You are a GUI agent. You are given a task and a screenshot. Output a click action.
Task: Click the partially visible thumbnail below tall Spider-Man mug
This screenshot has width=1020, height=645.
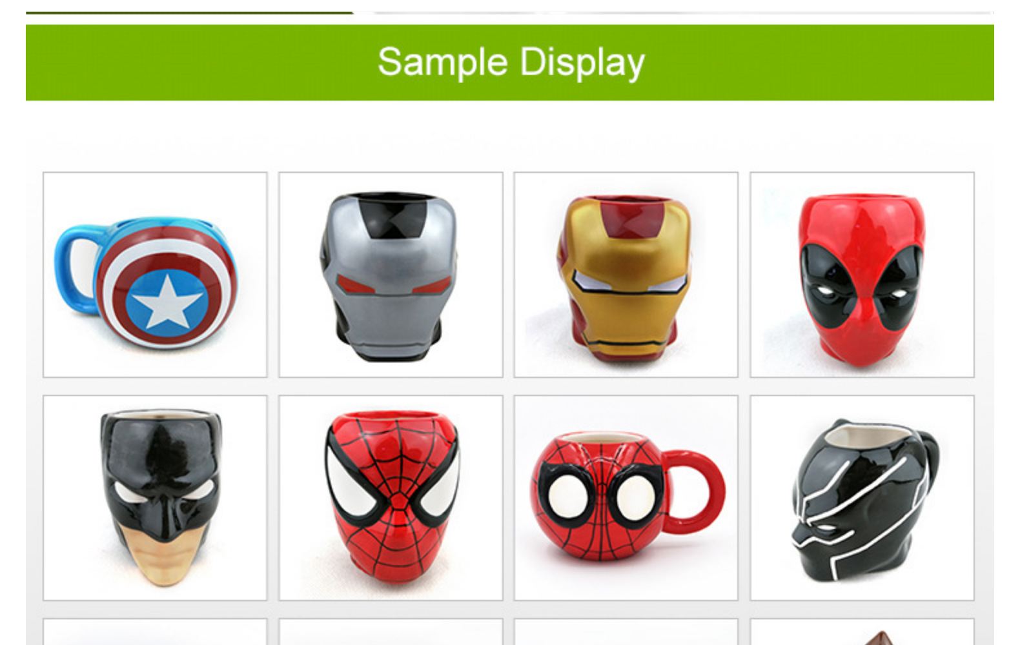coord(391,632)
